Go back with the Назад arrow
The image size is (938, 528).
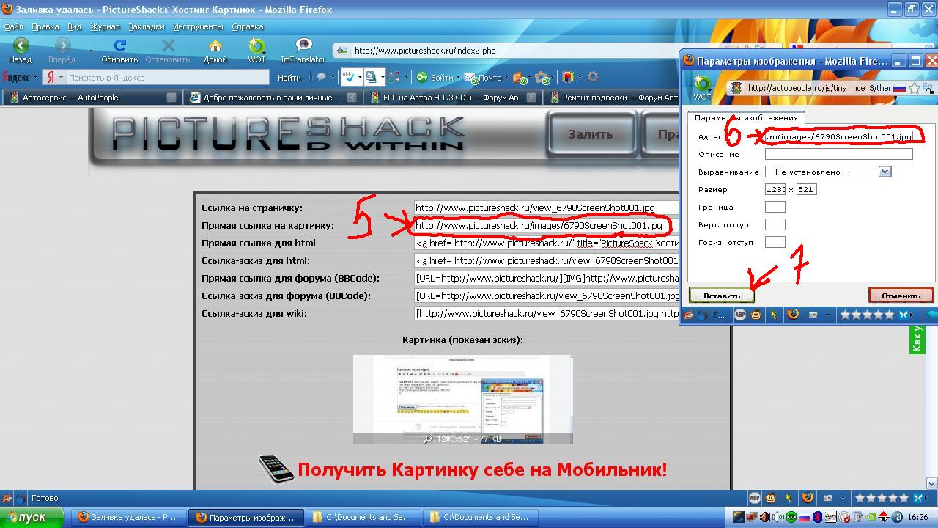(21, 51)
